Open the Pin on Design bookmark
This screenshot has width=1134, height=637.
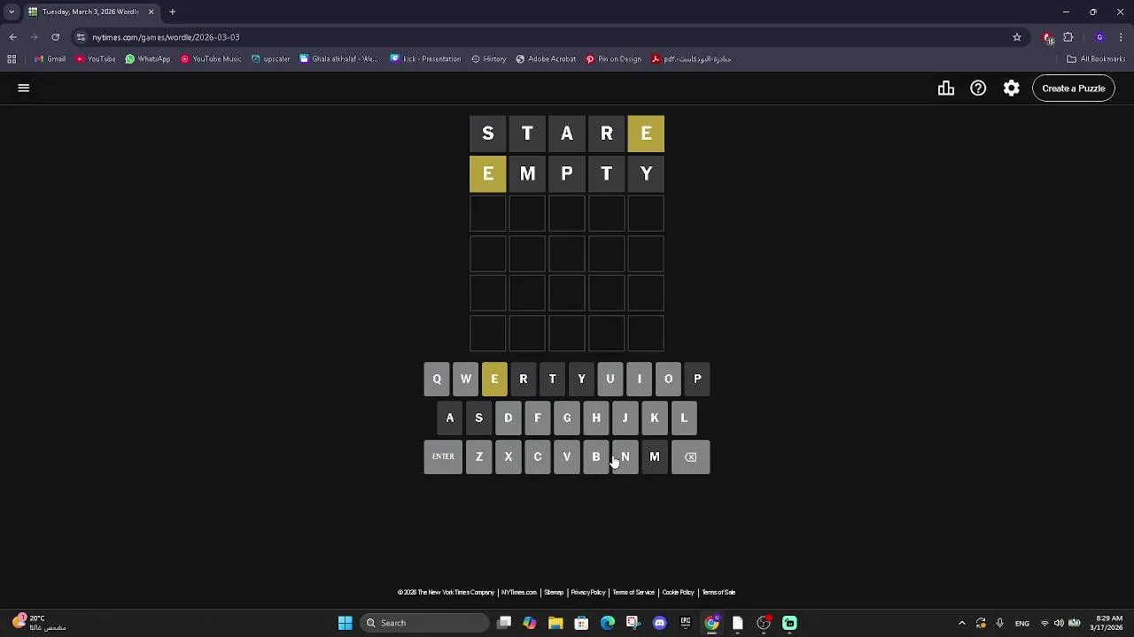[x=613, y=59]
